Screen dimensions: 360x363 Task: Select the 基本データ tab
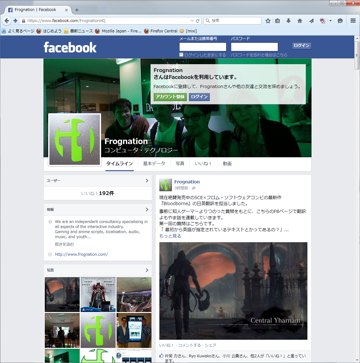(x=154, y=164)
